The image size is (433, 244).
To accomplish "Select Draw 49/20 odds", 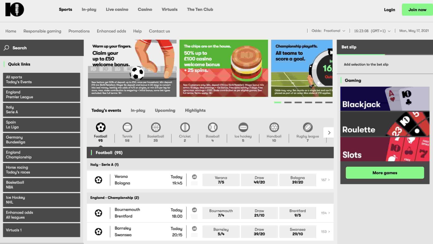I will (x=259, y=180).
